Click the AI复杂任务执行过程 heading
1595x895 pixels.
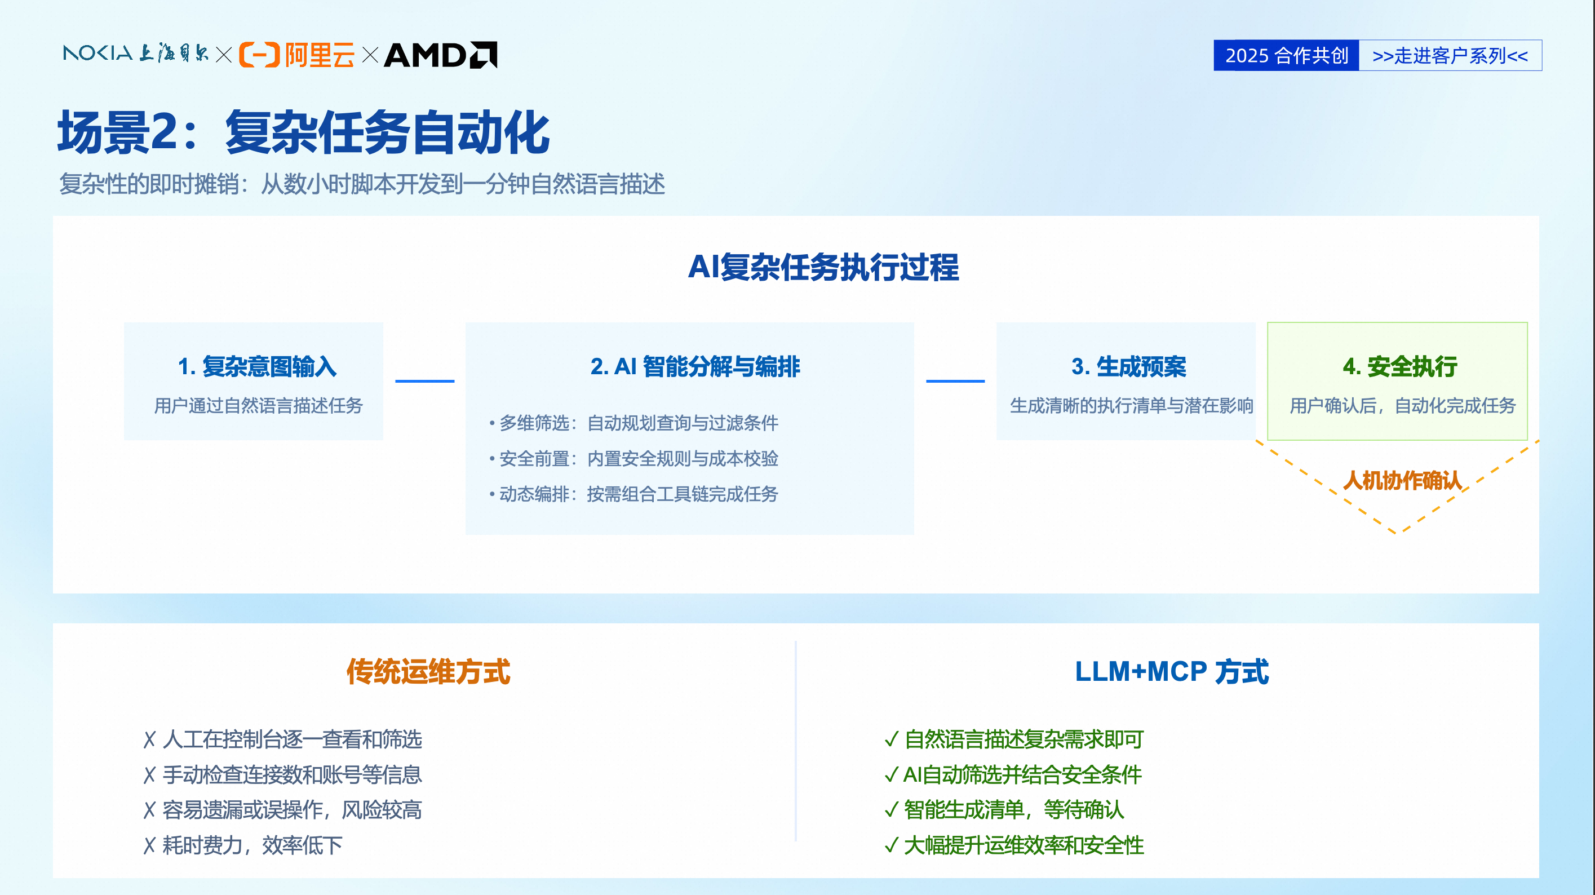[823, 268]
